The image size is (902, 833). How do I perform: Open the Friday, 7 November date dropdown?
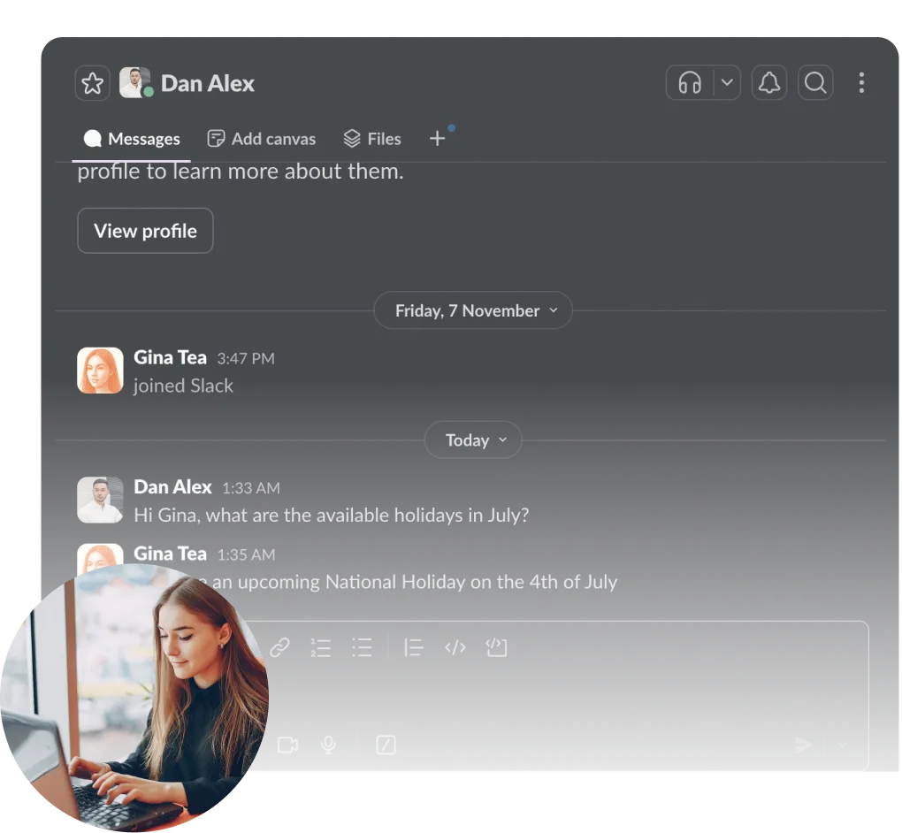point(473,311)
